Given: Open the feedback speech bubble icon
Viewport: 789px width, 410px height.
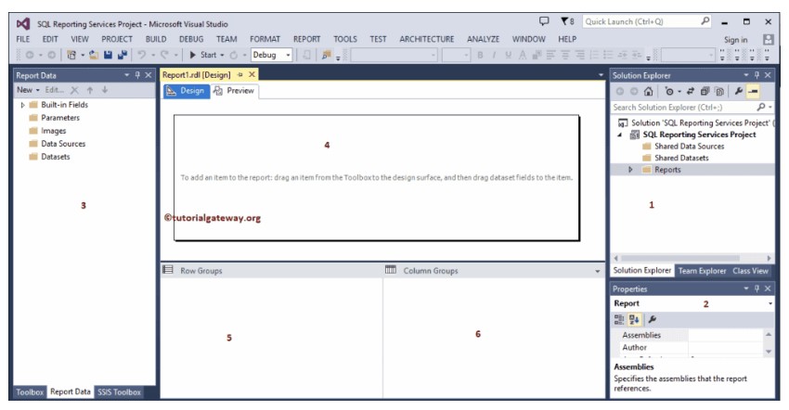Looking at the screenshot, I should pyautogui.click(x=544, y=21).
